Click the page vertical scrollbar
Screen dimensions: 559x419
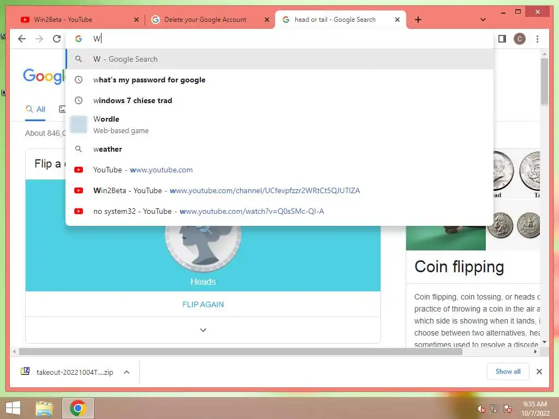click(544, 82)
